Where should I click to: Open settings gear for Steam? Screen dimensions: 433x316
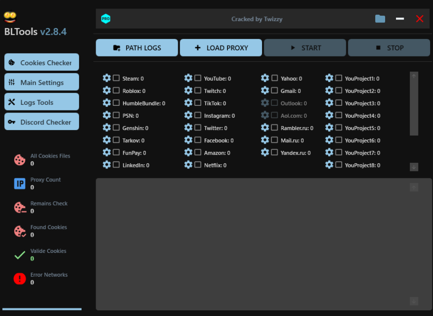(x=107, y=78)
